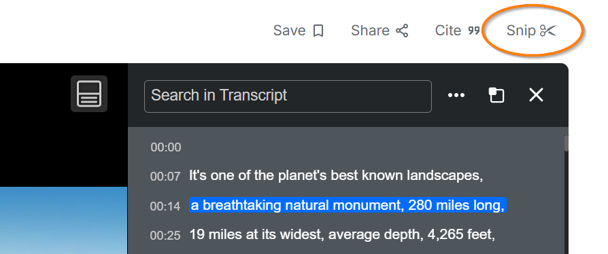
Task: Click the Cite quotation marks icon
Action: coord(474,31)
